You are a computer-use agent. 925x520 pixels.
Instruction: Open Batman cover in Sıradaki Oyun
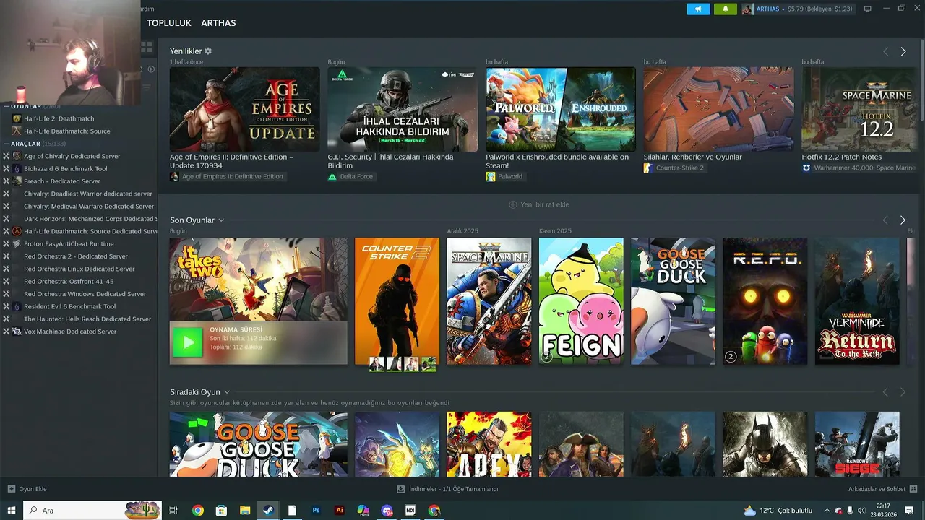click(x=765, y=444)
